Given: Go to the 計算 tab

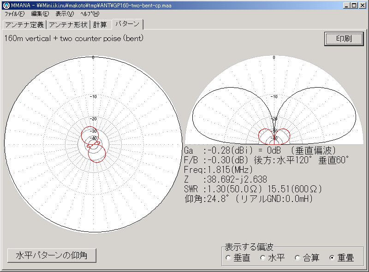Looking at the screenshot, I should point(100,24).
